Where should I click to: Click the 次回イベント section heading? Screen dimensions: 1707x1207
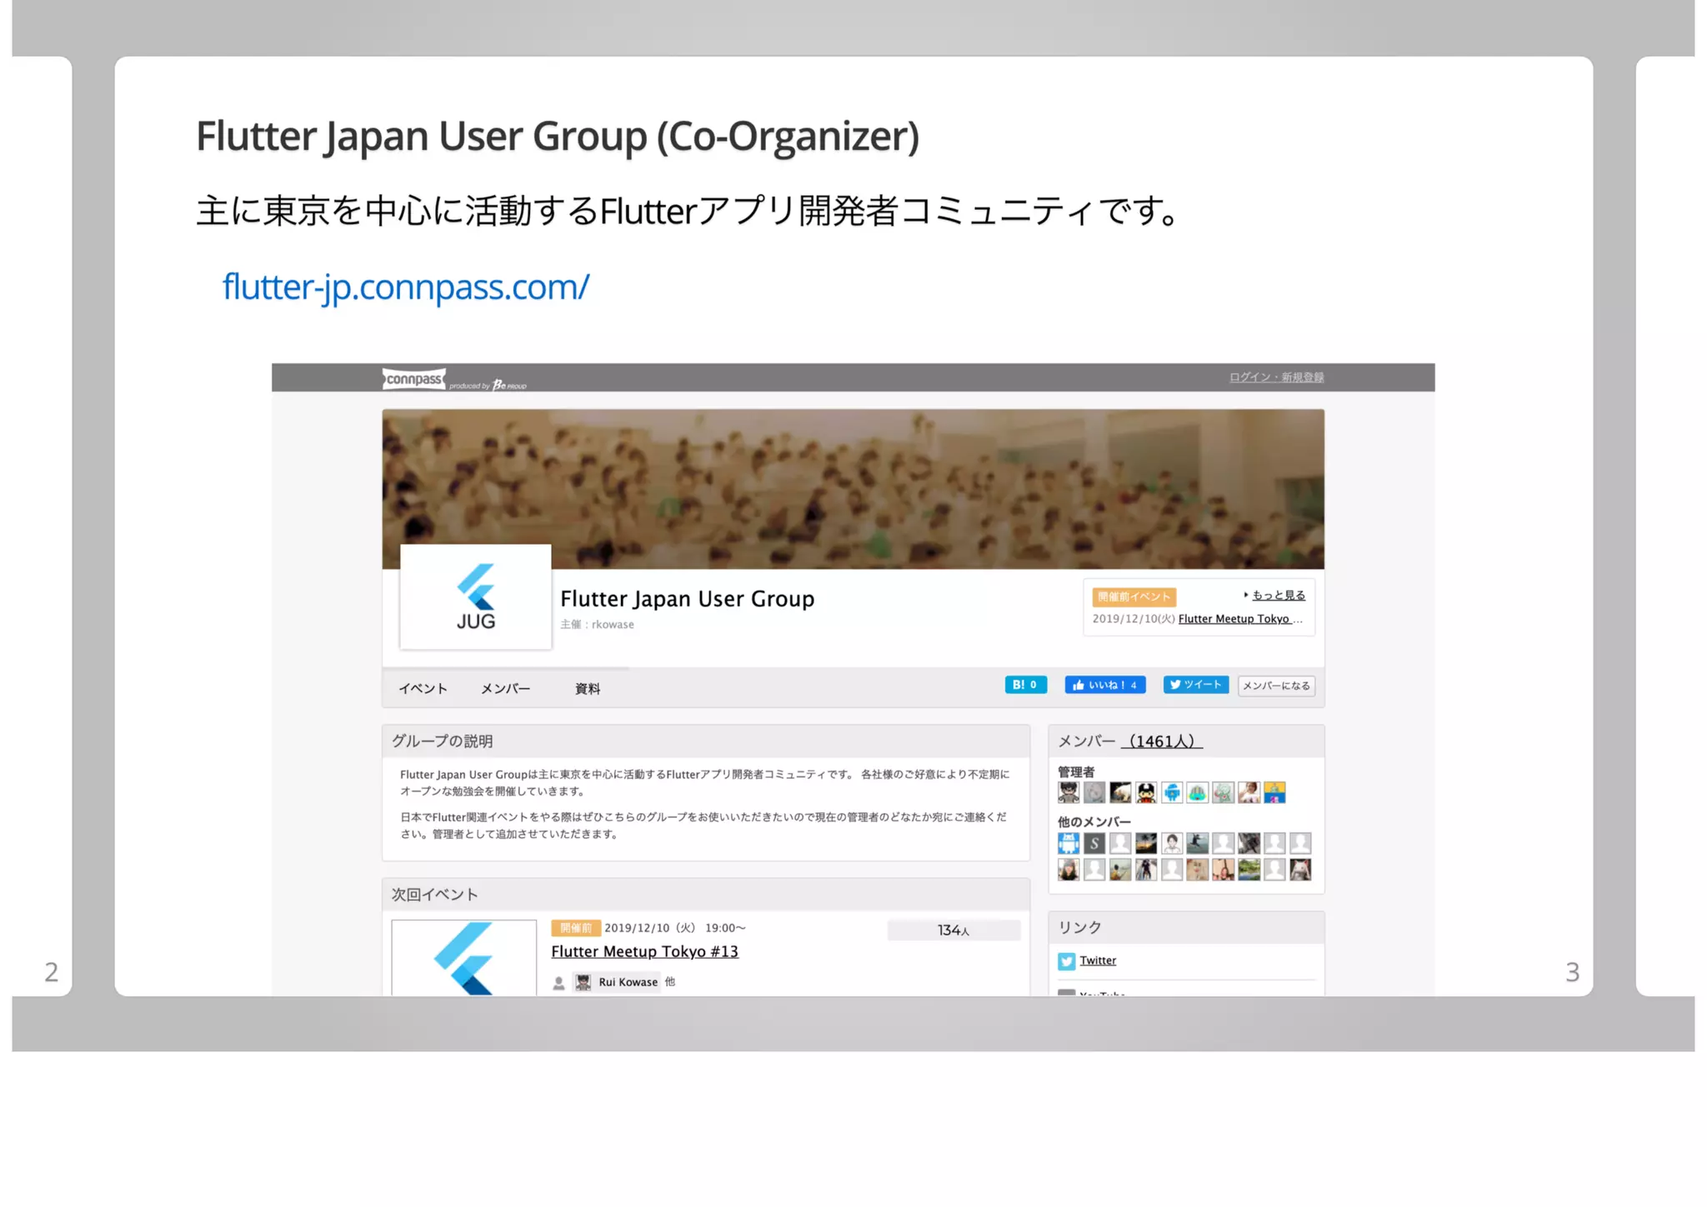coord(434,895)
